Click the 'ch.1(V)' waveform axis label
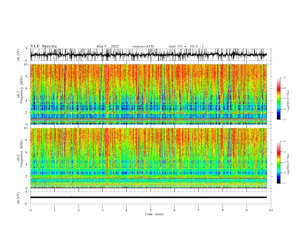This screenshot has width=305, height=236. click(18, 55)
